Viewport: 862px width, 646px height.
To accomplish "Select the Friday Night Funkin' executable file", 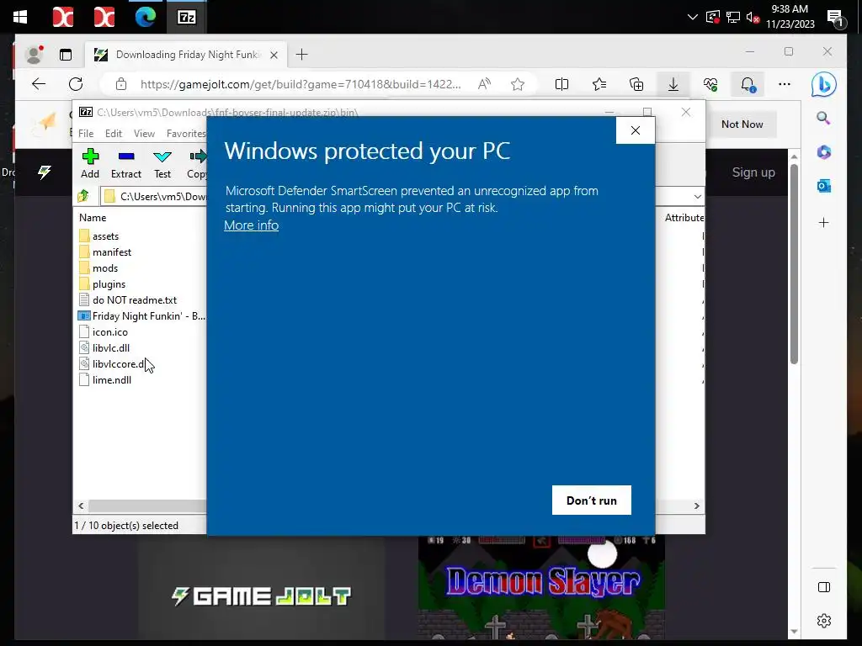I will (x=141, y=316).
